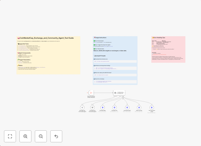The height and width of the screenshot is (146, 201).
Task: Select the Exchange Info tool node
Action: pos(114,107)
